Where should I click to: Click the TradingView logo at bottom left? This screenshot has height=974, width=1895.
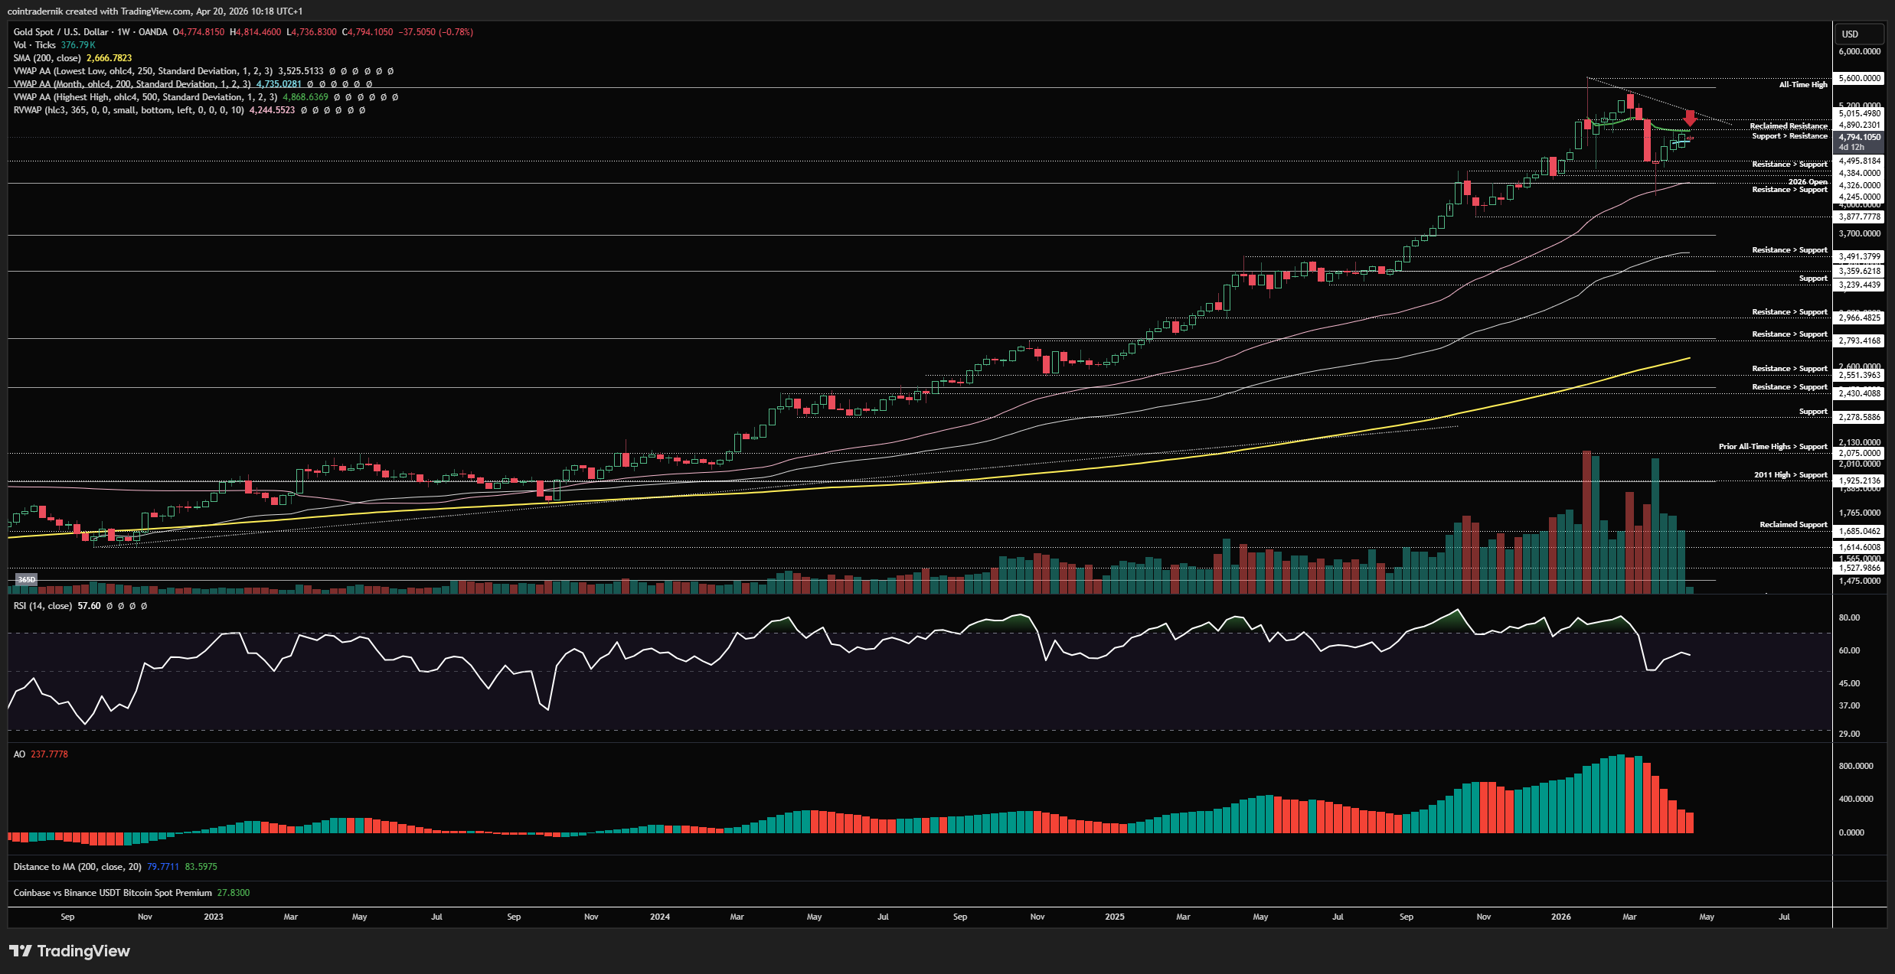70,951
